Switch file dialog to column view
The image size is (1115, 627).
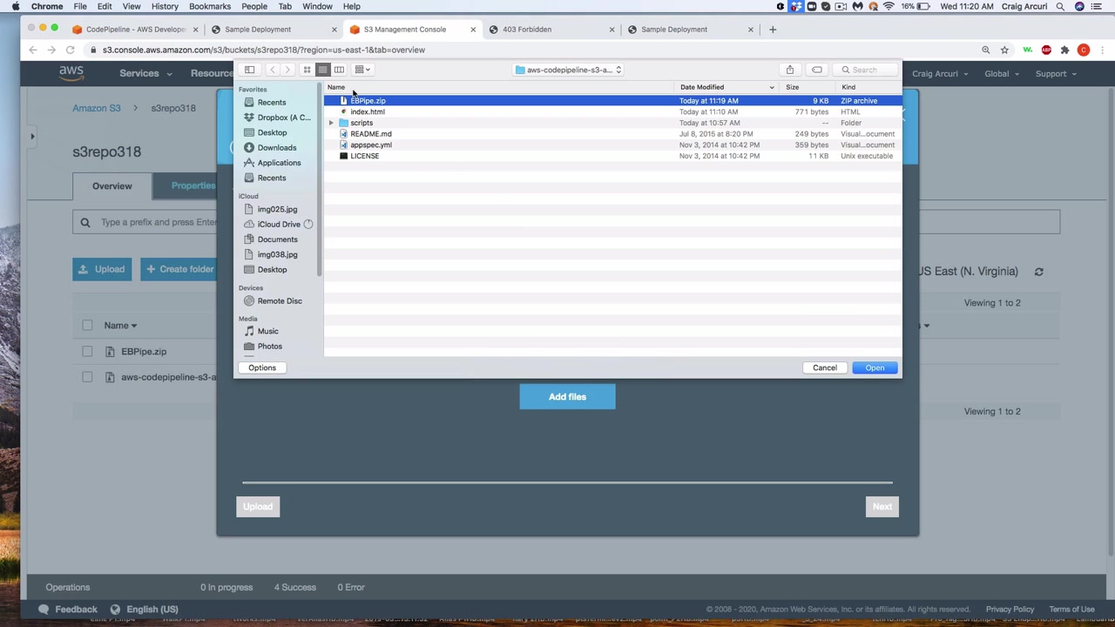339,70
